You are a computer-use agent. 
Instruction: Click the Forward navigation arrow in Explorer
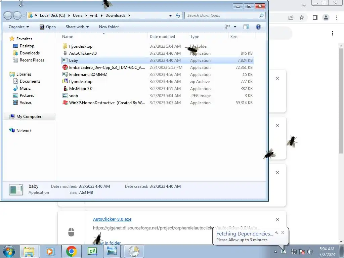(17, 15)
